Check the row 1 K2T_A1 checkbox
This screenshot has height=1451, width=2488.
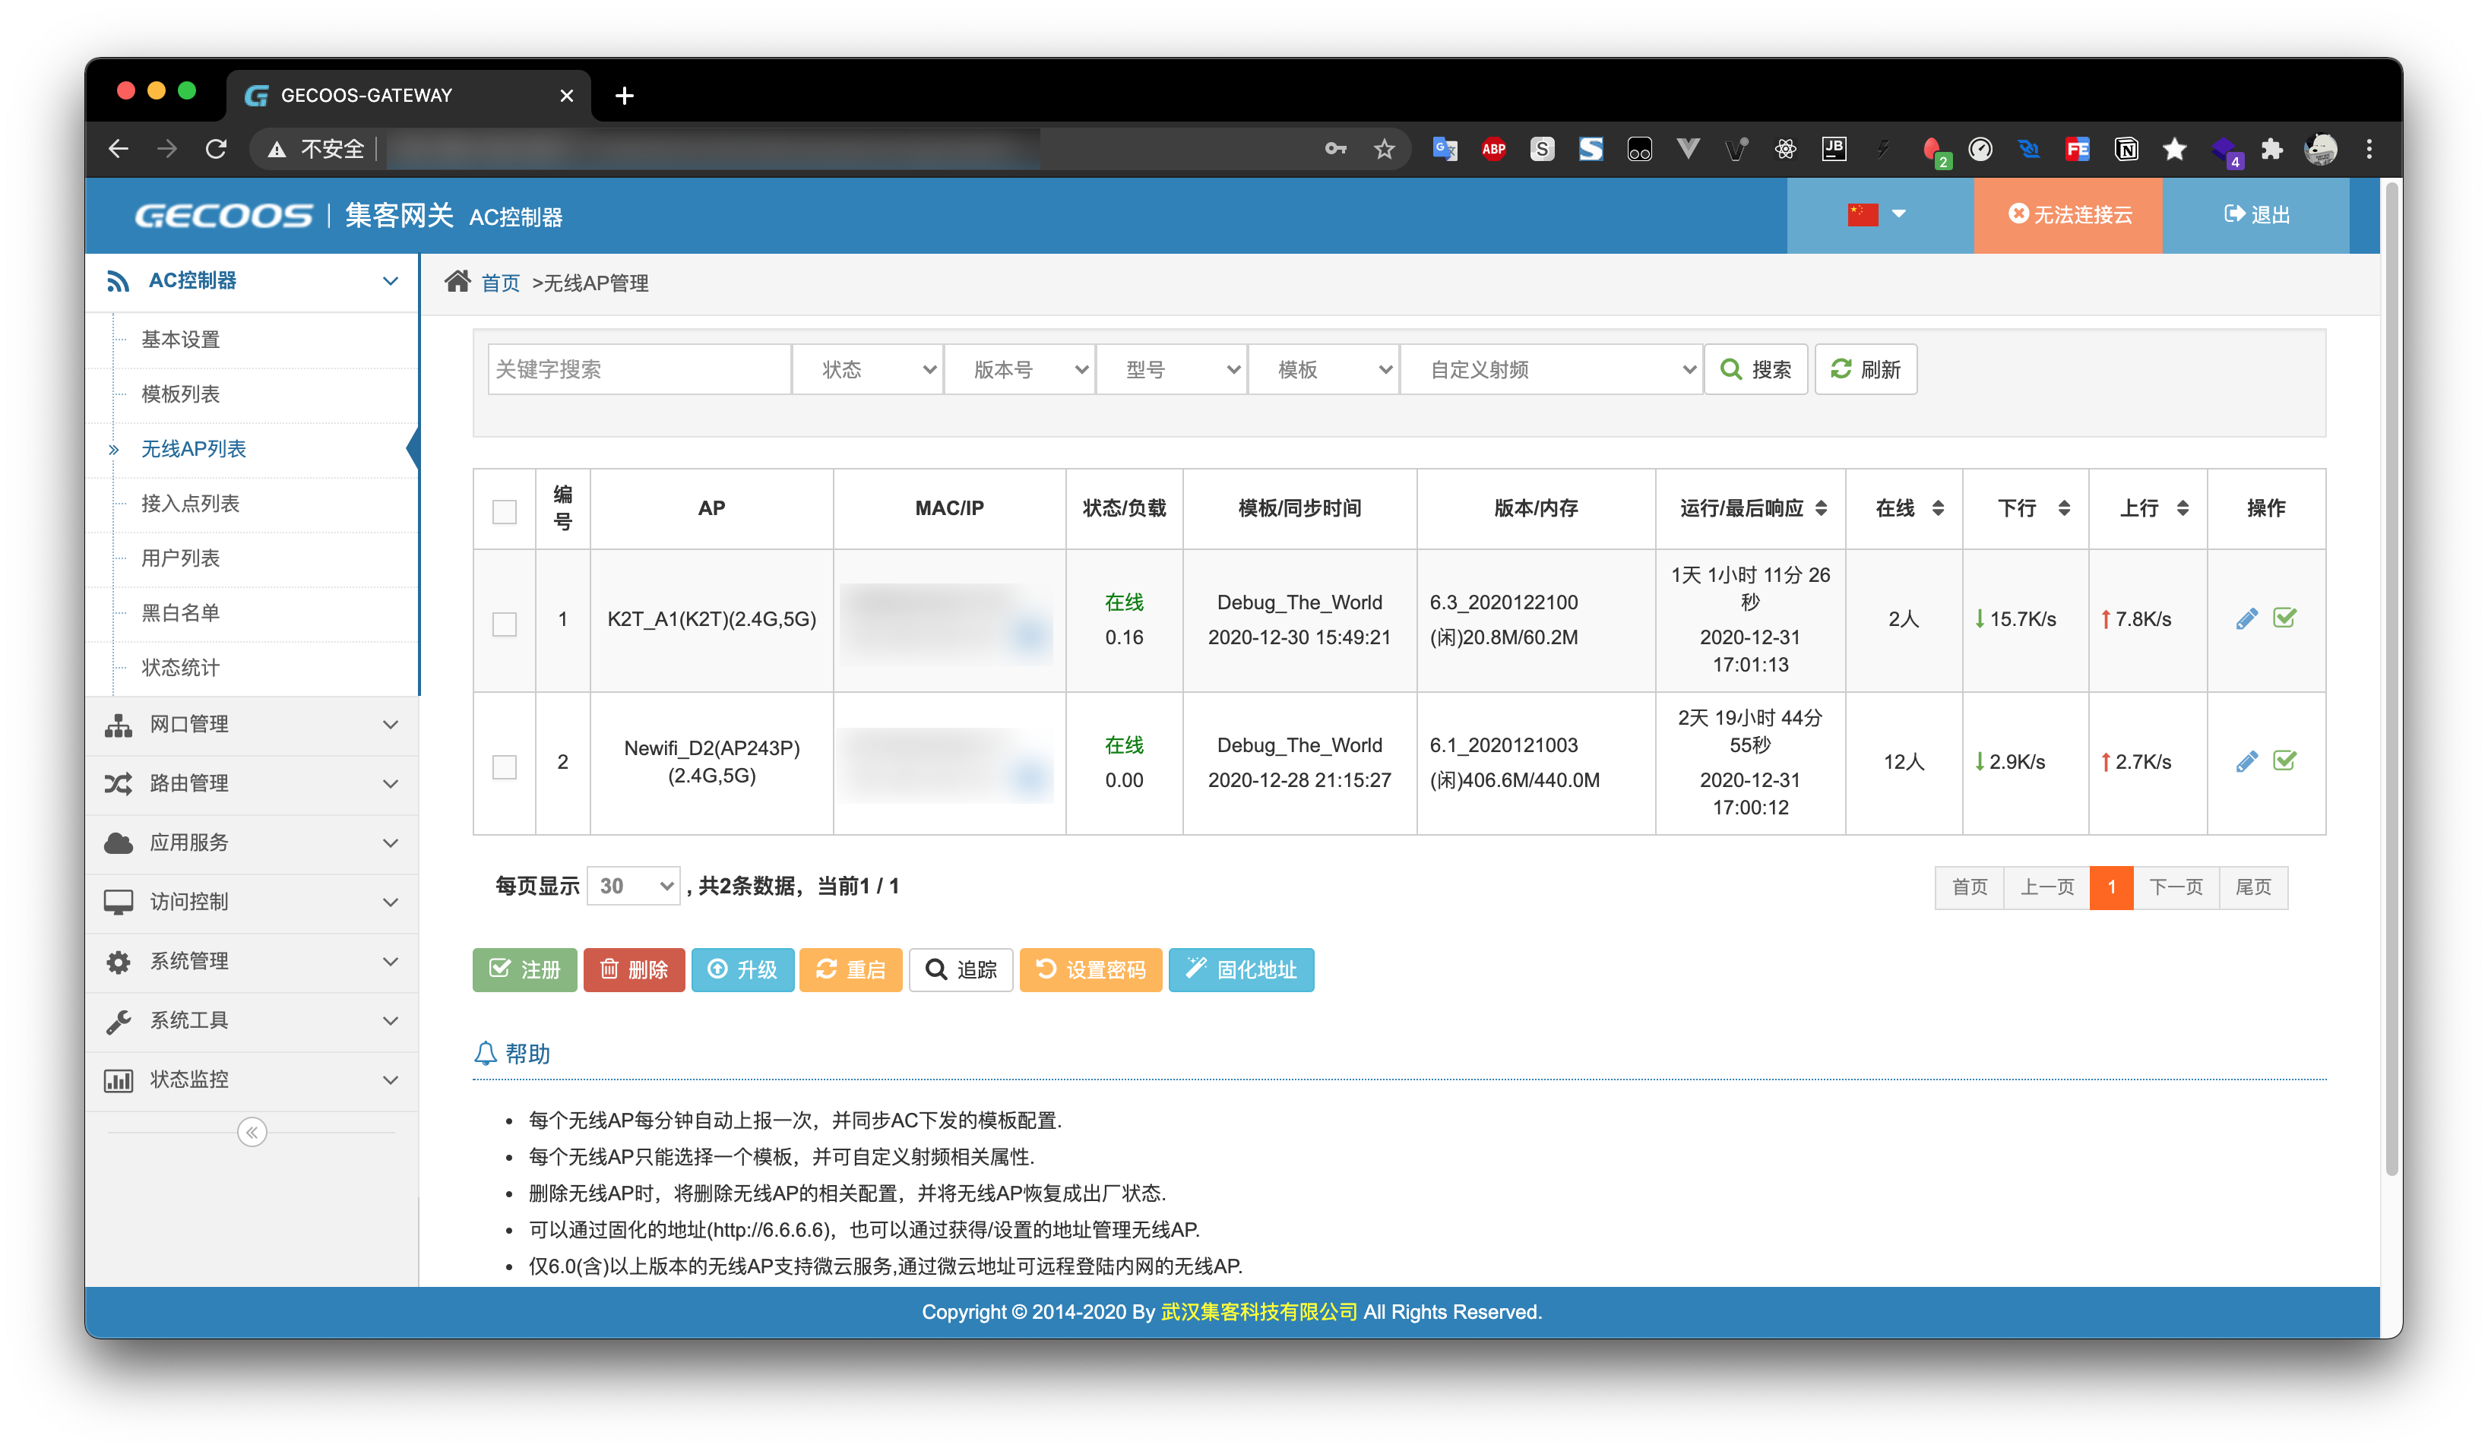click(x=505, y=624)
